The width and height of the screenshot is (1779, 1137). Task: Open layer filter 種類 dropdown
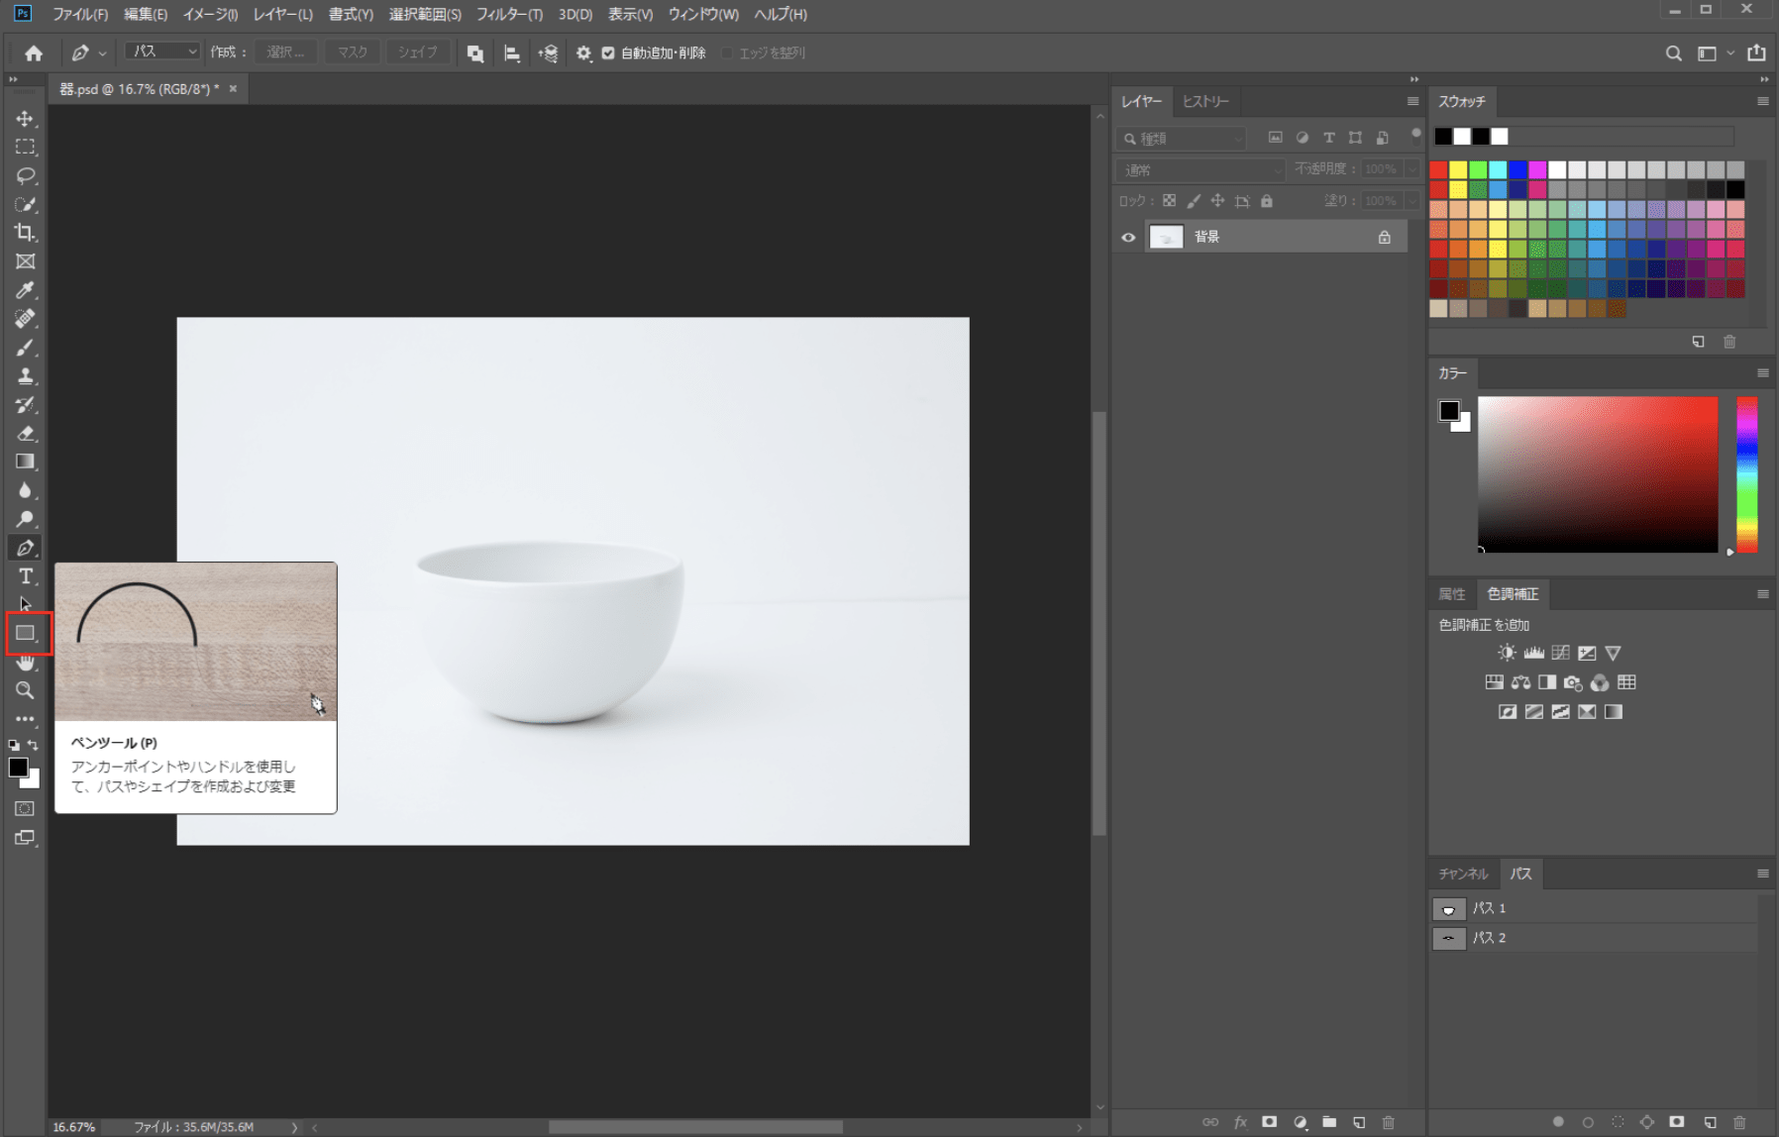coord(1181,139)
